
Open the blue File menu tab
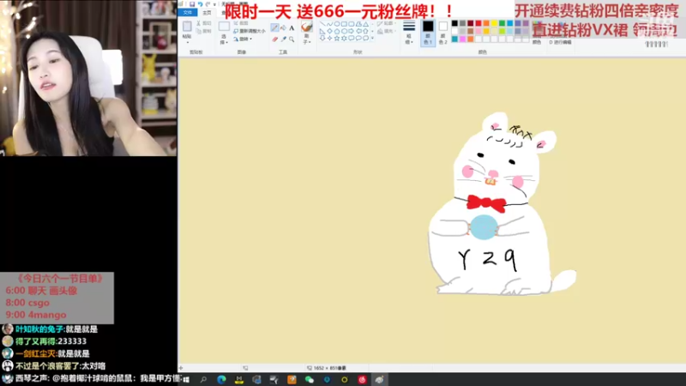click(x=188, y=12)
